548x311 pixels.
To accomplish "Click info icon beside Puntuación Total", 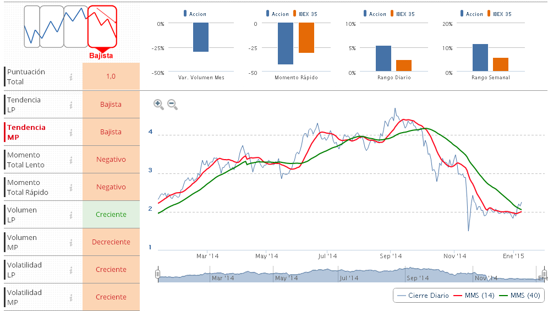I will [71, 77].
